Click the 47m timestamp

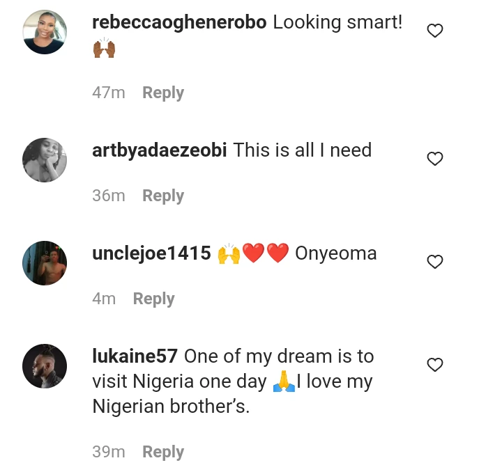(109, 93)
